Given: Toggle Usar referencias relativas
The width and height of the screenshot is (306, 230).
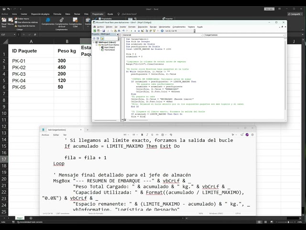Looking at the screenshot, I should click(x=26, y=23).
